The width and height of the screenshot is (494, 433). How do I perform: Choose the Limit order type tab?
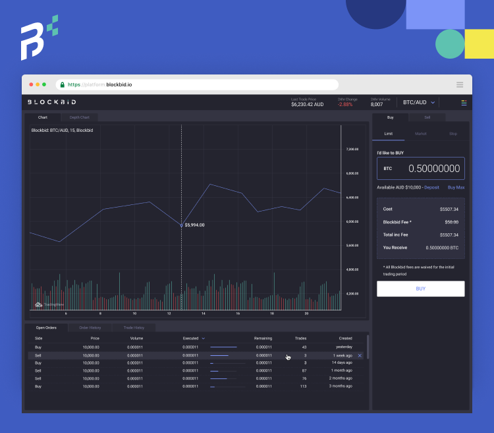389,134
